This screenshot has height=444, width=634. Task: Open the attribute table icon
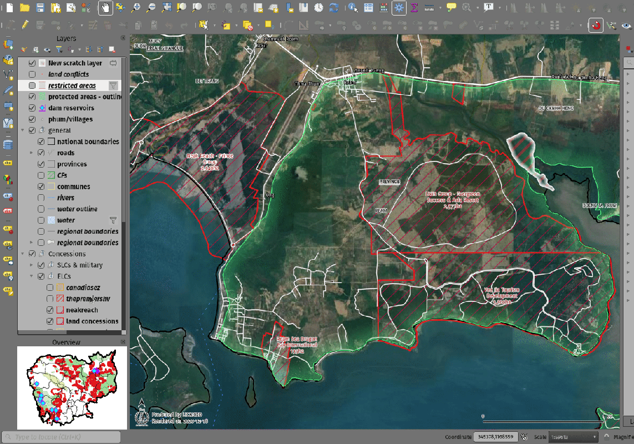coord(369,8)
